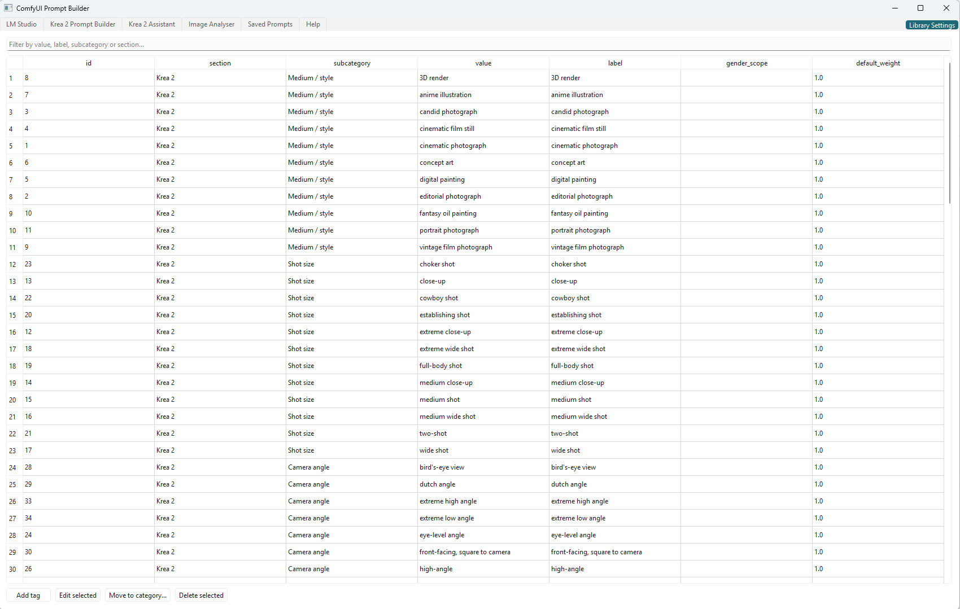This screenshot has height=609, width=960.
Task: Select the 'establishing shot' label cell
Action: [x=615, y=315]
